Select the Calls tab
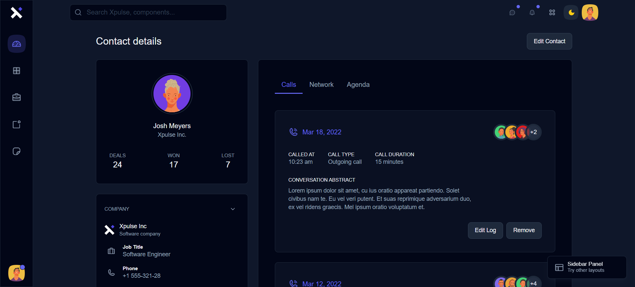 coord(288,85)
